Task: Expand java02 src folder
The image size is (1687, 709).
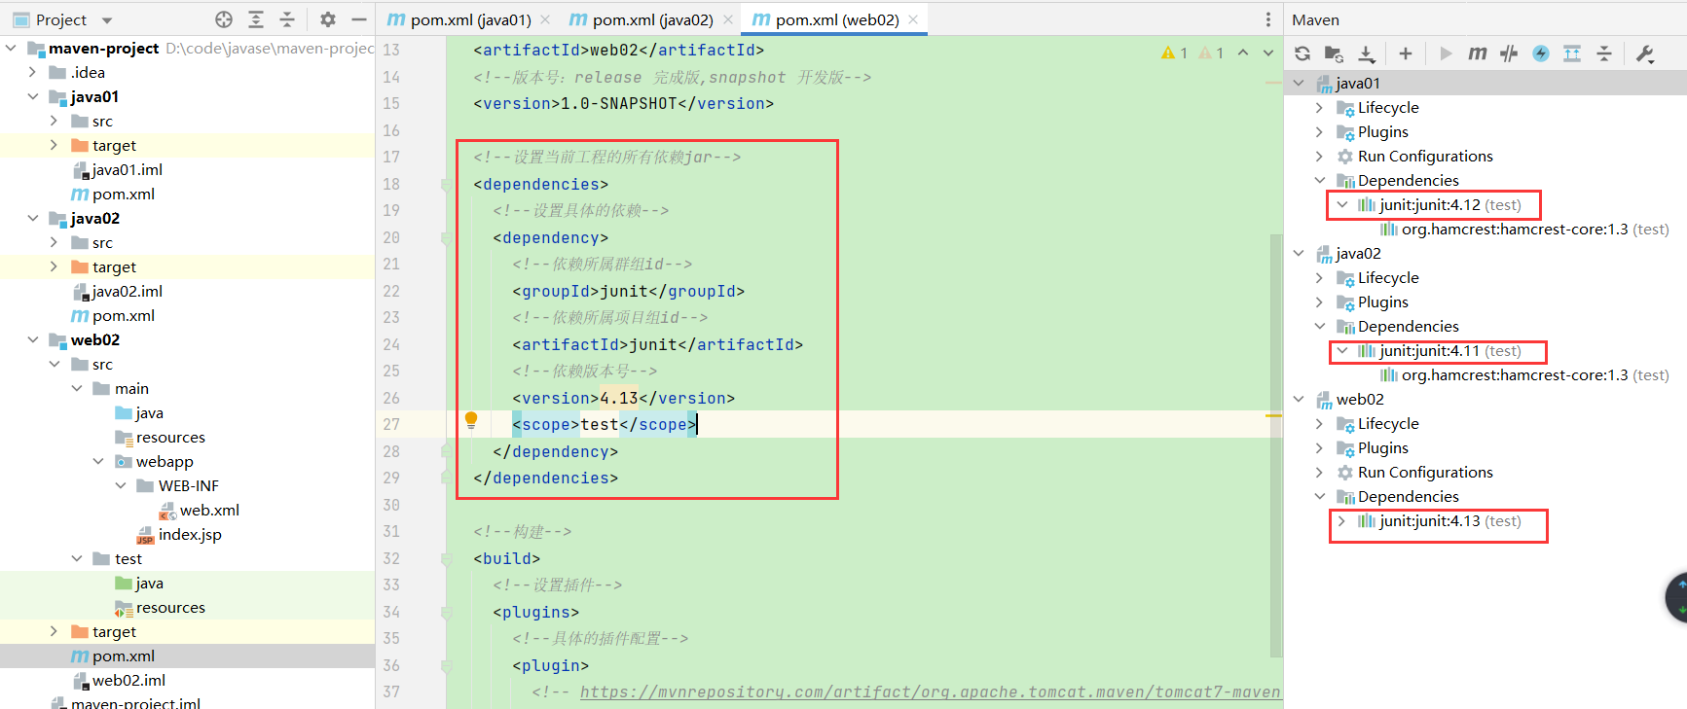Action: click(54, 242)
